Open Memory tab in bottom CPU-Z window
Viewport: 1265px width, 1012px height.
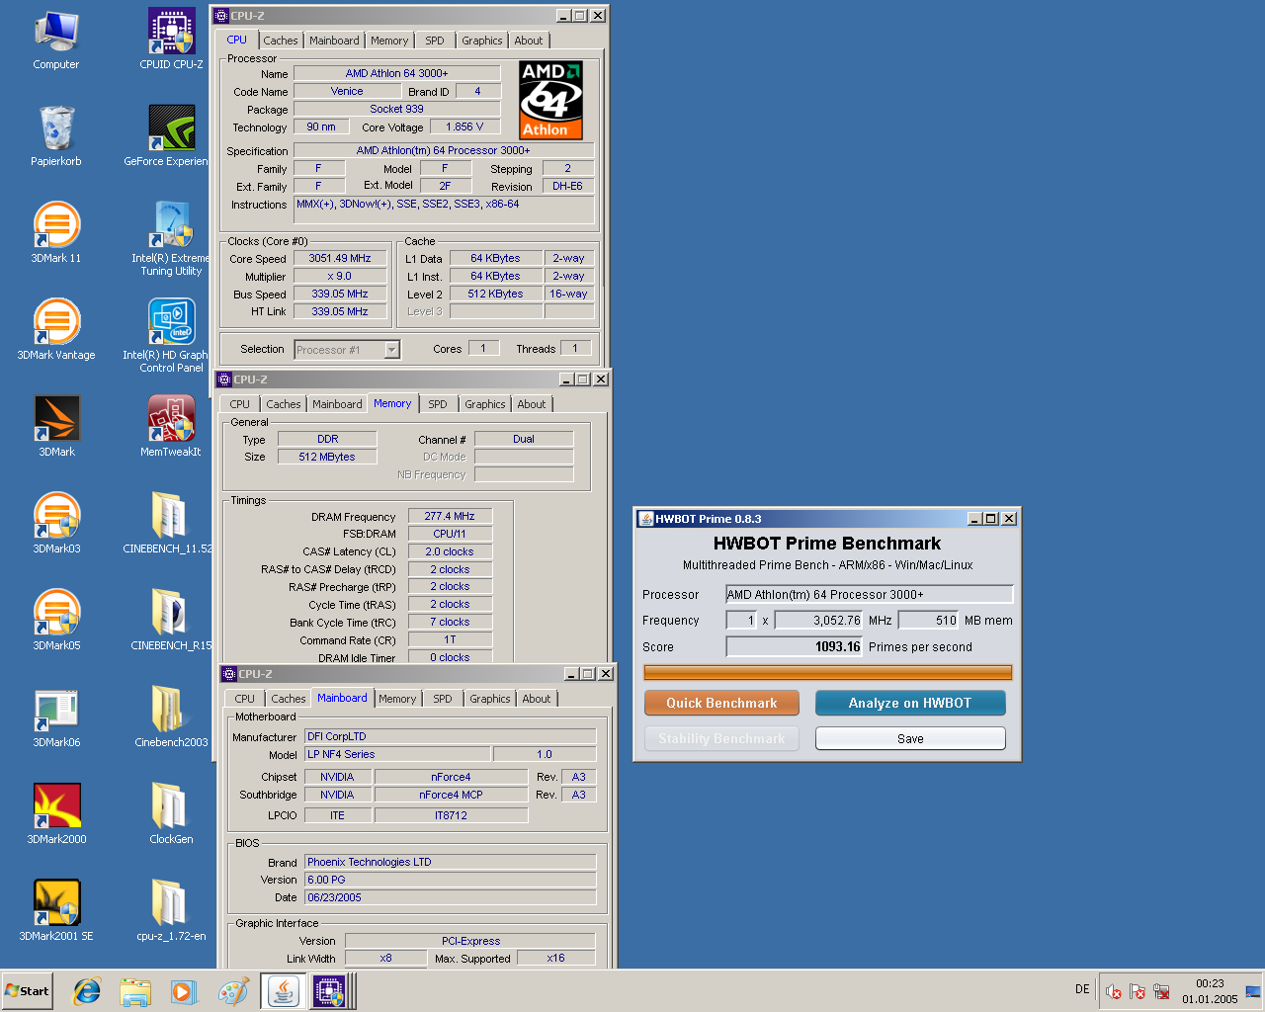pyautogui.click(x=397, y=699)
